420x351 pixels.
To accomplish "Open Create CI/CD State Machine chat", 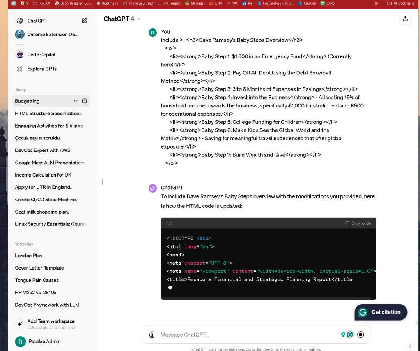I will click(x=51, y=200).
